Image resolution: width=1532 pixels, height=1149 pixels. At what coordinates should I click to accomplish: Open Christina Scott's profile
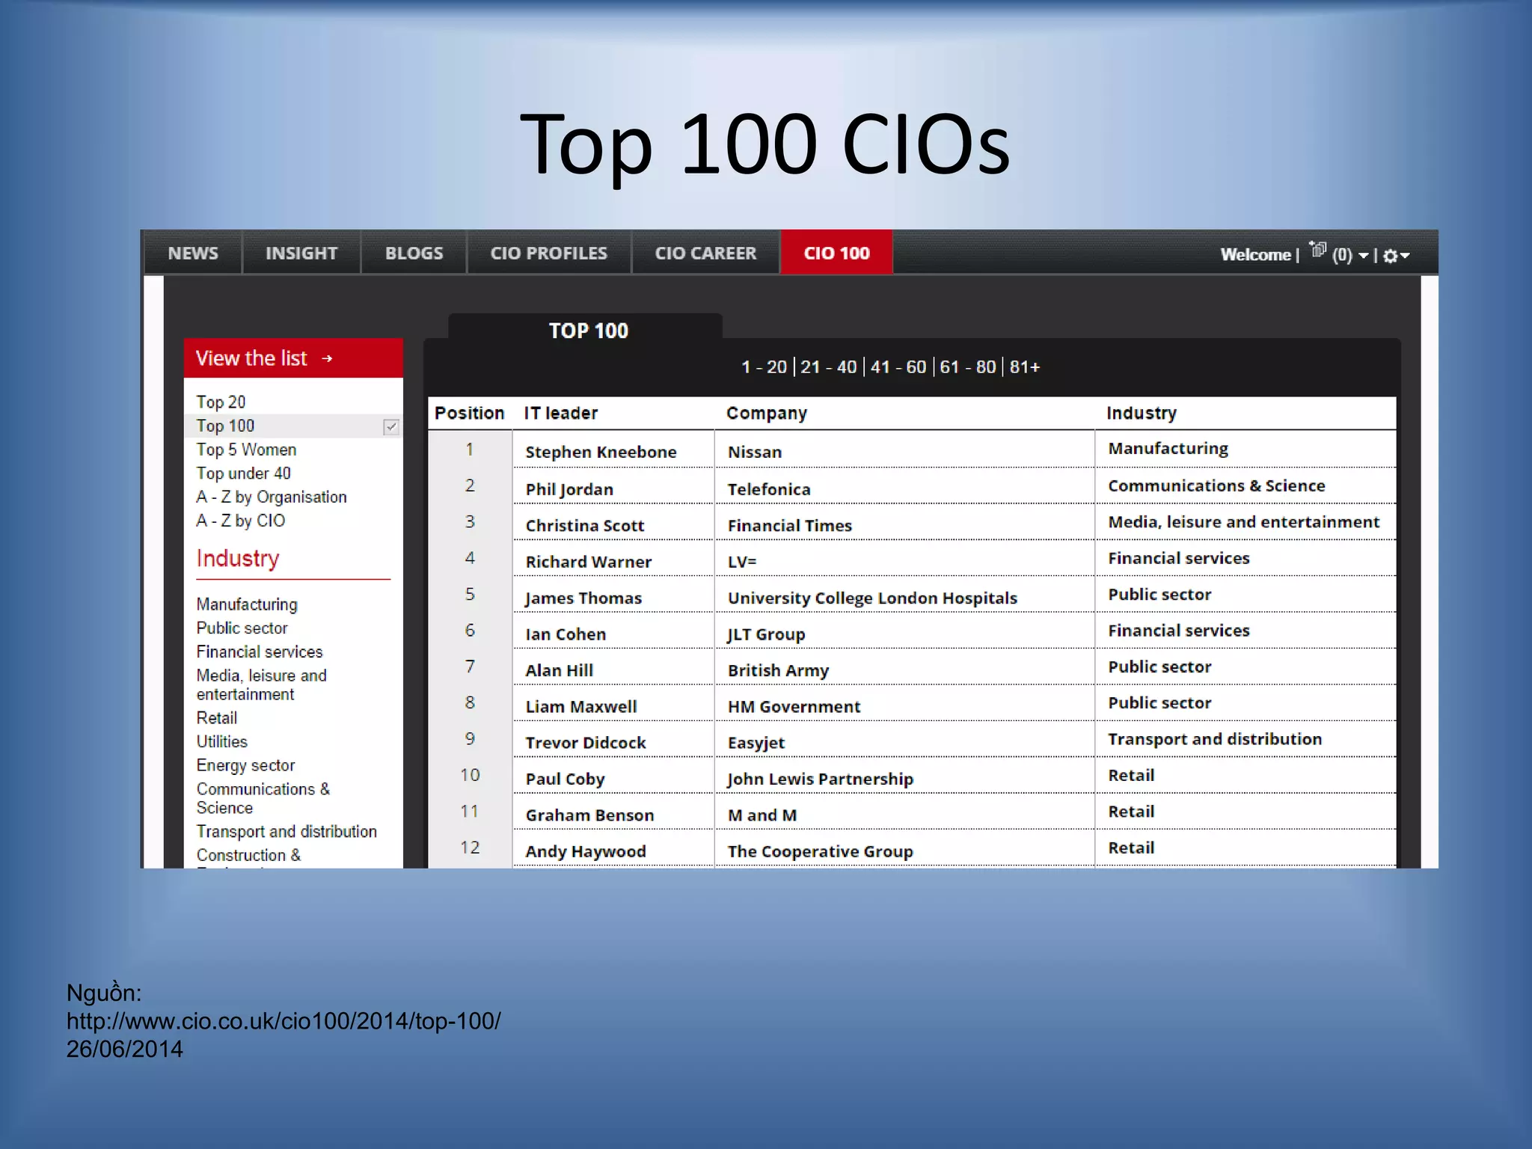pos(584,526)
